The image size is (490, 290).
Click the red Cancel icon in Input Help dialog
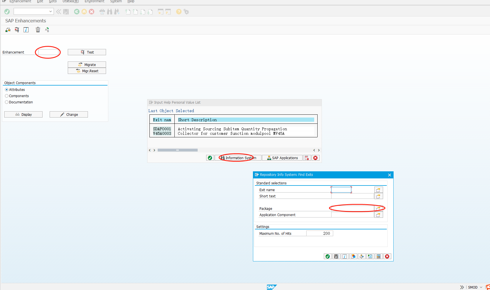(315, 158)
